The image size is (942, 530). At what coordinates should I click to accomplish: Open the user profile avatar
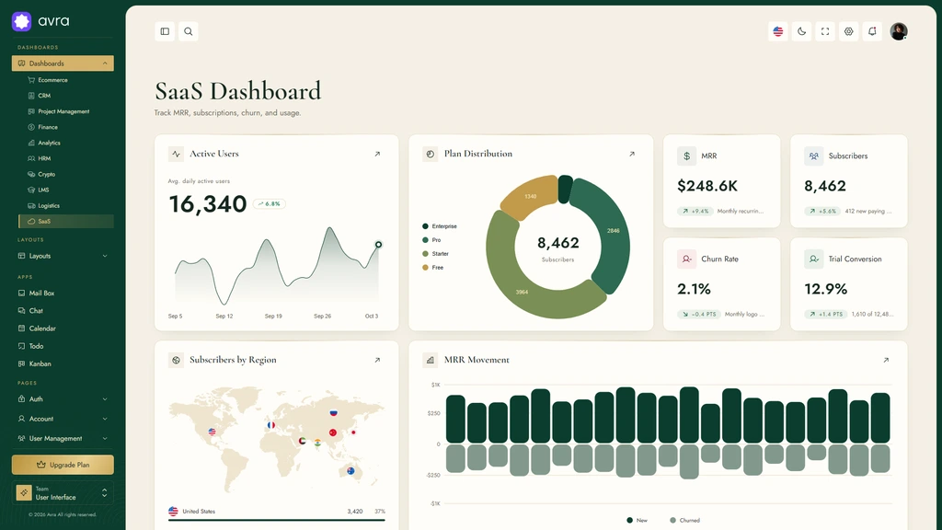(x=899, y=31)
